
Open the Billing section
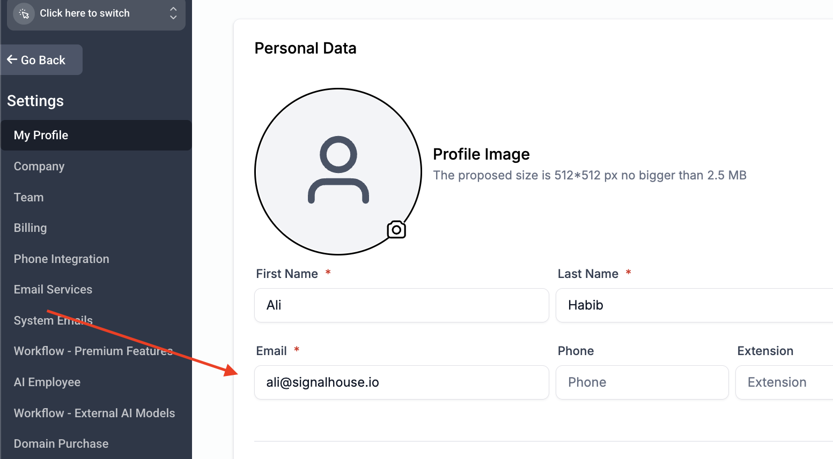(31, 228)
